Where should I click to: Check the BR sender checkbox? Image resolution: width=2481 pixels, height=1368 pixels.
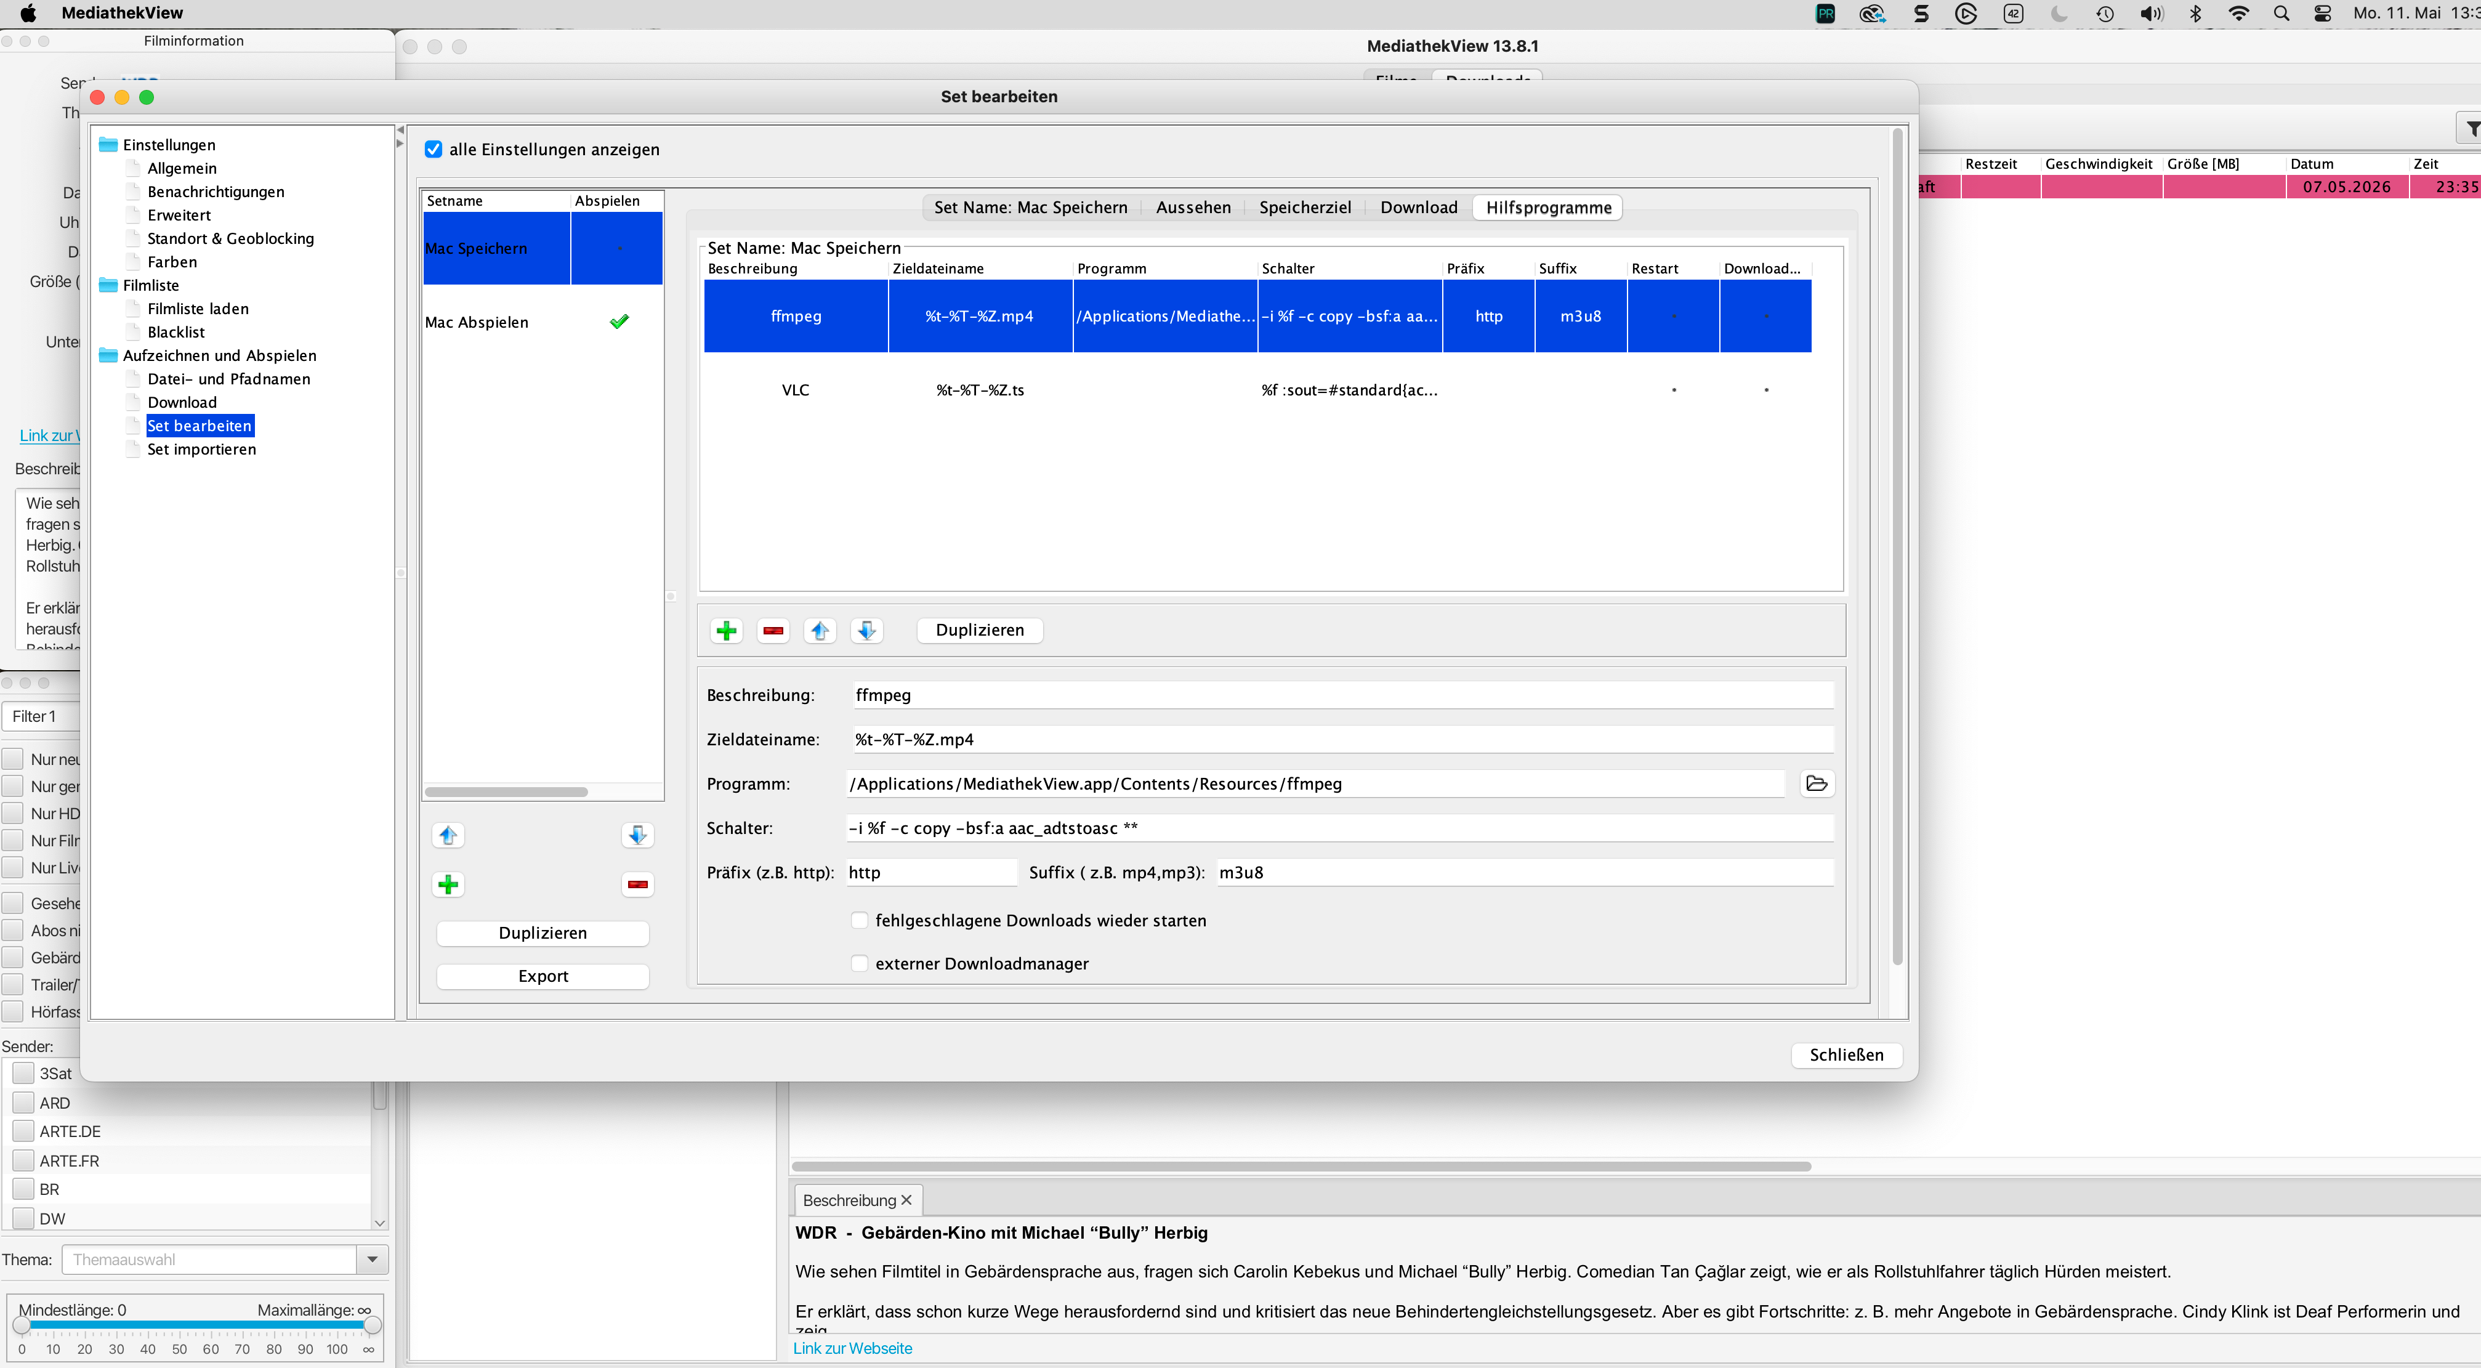[23, 1190]
